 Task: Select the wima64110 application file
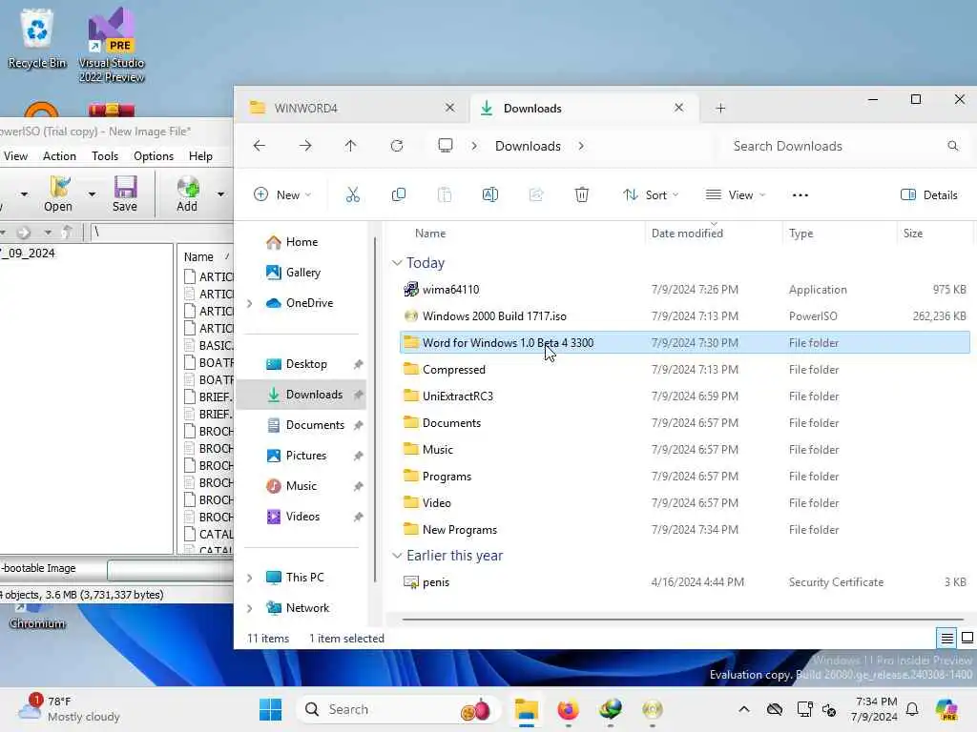tap(684, 290)
